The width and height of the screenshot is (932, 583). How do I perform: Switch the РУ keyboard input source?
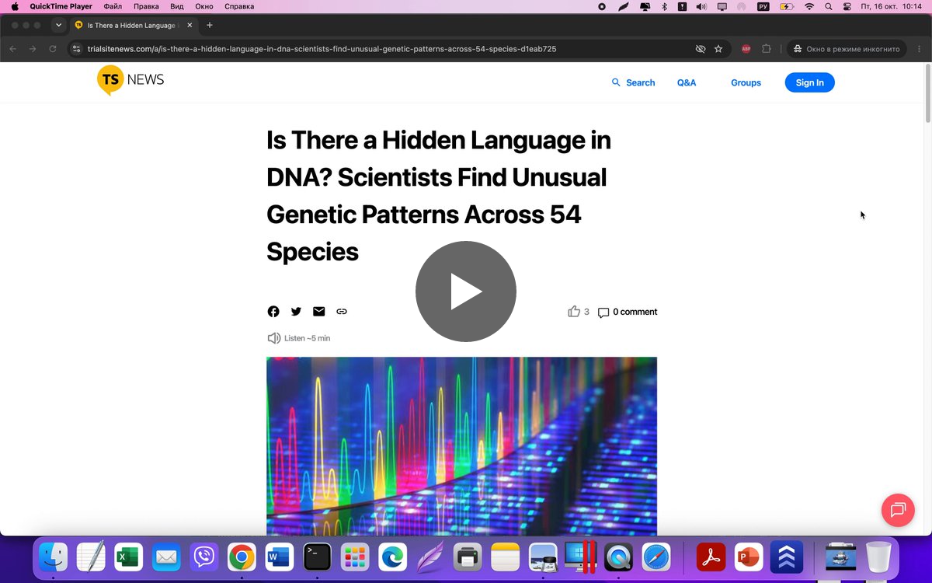[763, 6]
